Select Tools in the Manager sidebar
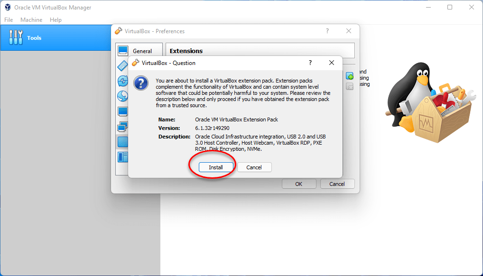483x276 pixels. (56, 38)
